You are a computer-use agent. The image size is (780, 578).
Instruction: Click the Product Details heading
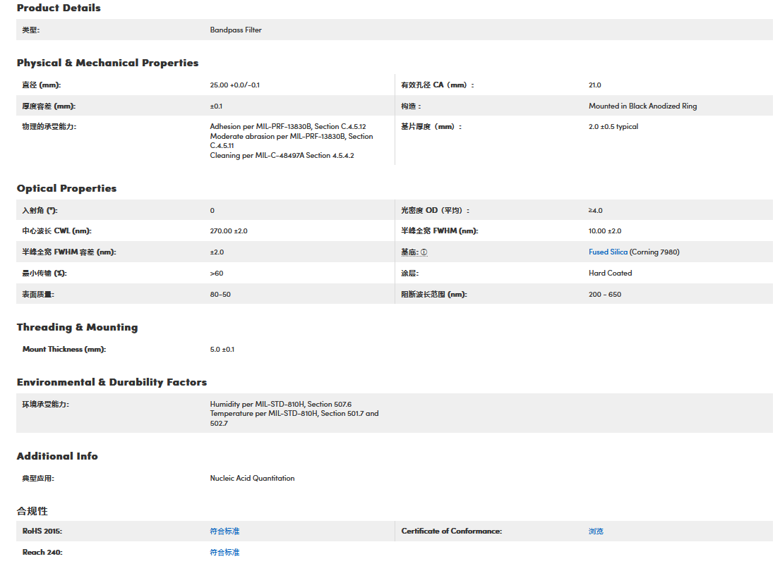tap(59, 8)
